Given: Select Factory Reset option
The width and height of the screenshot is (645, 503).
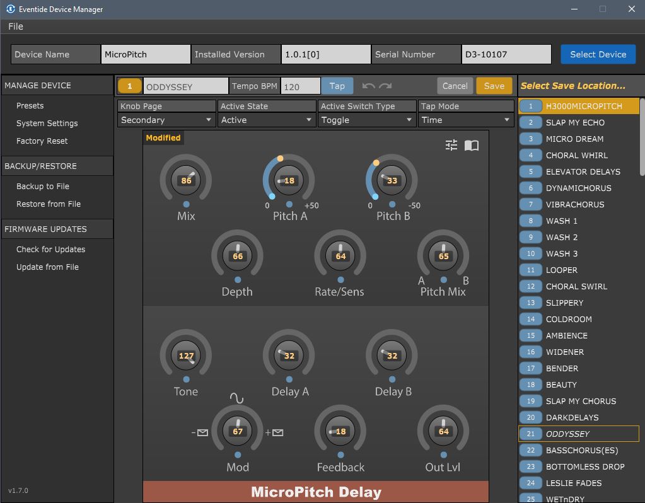Looking at the screenshot, I should pos(42,141).
